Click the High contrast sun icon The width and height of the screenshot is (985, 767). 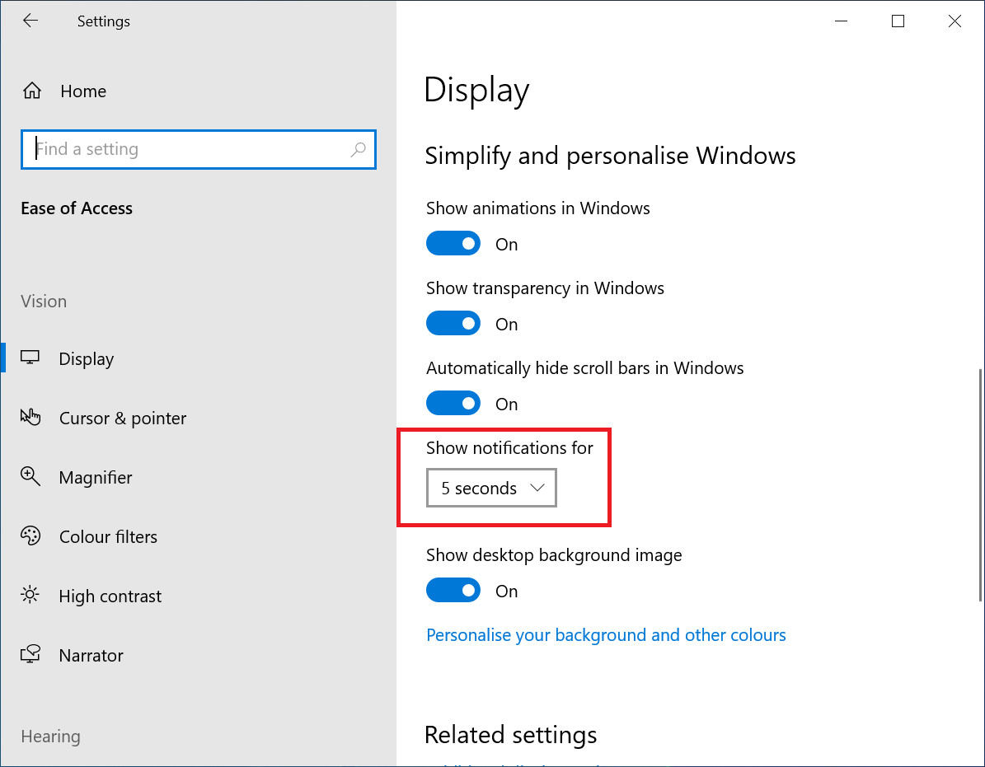pyautogui.click(x=30, y=595)
